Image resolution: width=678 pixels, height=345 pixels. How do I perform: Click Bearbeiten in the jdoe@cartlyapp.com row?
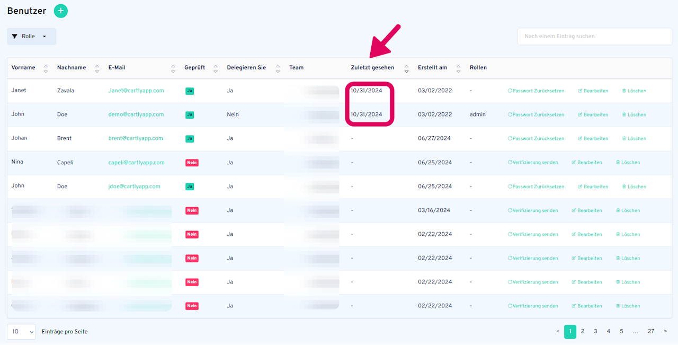pos(593,187)
